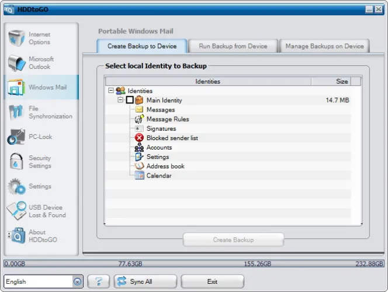
Task: Open the English language dropdown arrow
Action: [x=77, y=281]
